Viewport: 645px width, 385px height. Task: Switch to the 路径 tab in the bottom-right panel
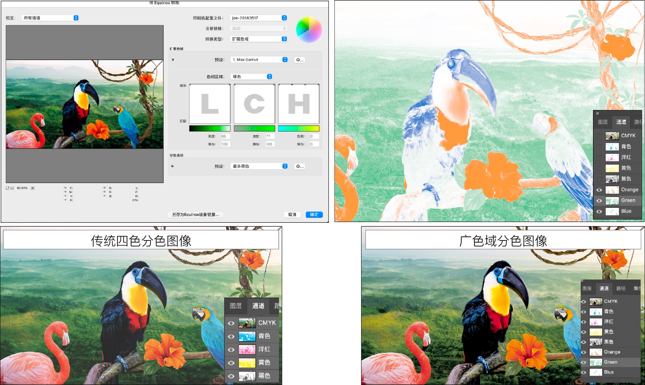tap(620, 288)
